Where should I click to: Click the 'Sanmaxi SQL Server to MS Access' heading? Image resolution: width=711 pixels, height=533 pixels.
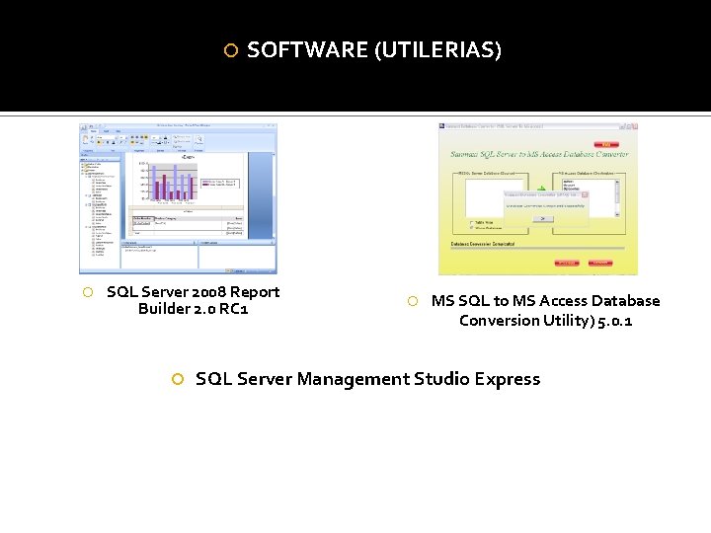click(x=539, y=154)
